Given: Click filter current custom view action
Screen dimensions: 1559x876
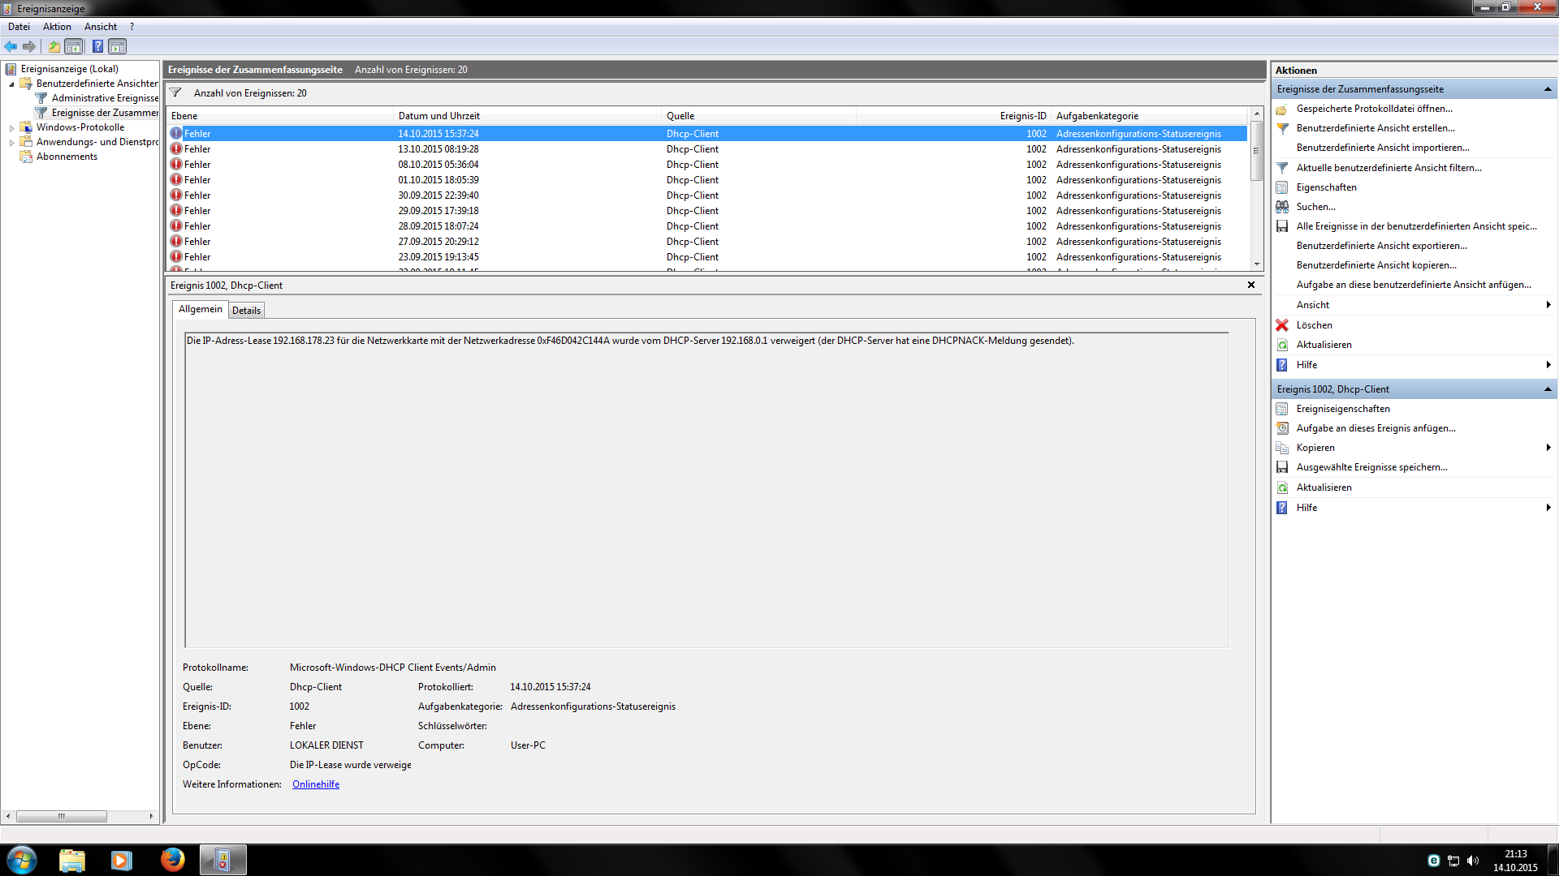Looking at the screenshot, I should [x=1388, y=168].
